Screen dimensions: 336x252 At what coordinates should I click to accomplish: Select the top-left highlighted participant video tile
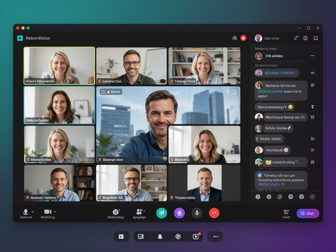59,66
